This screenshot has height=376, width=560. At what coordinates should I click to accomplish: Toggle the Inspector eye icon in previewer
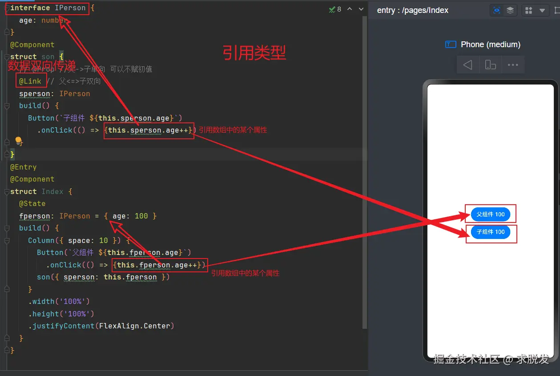coord(497,10)
